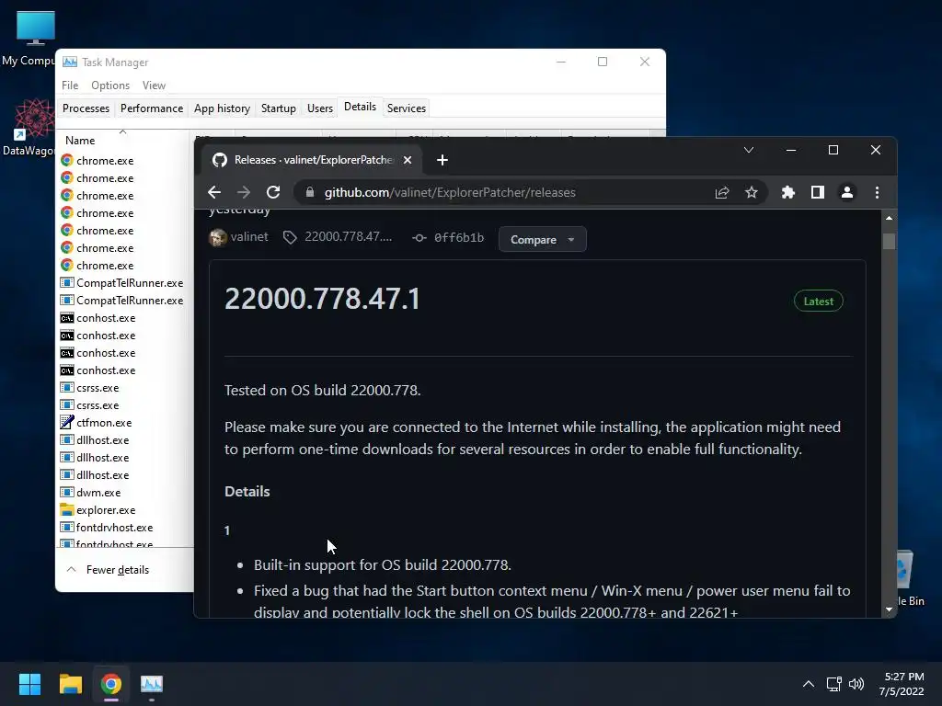This screenshot has width=942, height=706.
Task: Open Task Manager Options menu
Action: (110, 85)
